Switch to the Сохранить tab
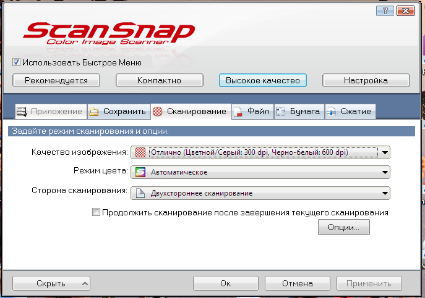 (x=119, y=112)
